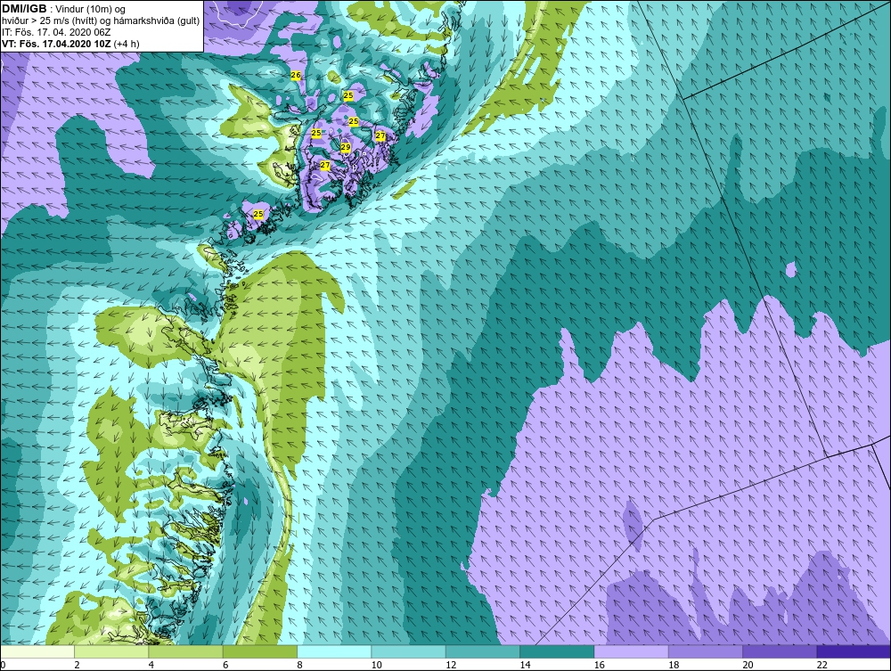Click the 16–18 m/s light lavender legend swatch
Image resolution: width=891 pixels, height=671 pixels.
point(631,651)
